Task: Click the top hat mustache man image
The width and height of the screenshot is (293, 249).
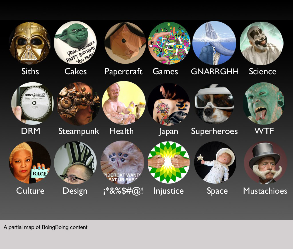Action: pyautogui.click(x=266, y=162)
